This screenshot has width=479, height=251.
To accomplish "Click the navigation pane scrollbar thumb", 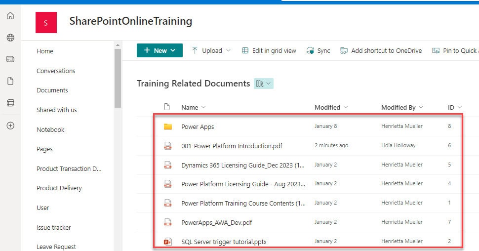I will point(118,78).
